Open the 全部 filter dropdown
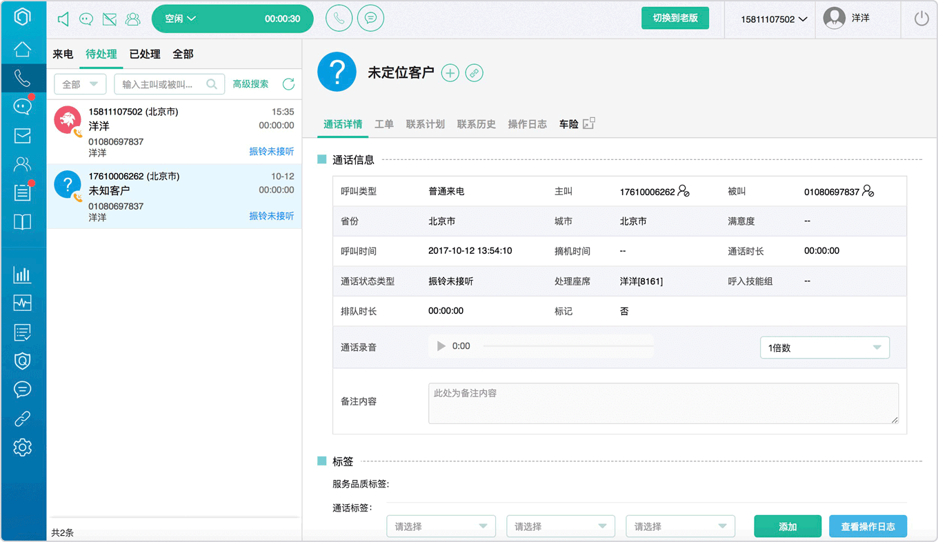 tap(80, 84)
